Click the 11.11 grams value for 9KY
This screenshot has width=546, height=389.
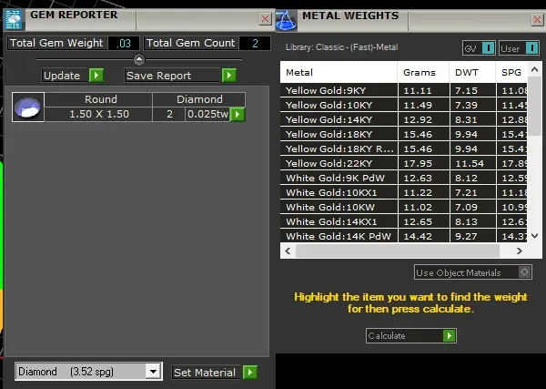[418, 90]
